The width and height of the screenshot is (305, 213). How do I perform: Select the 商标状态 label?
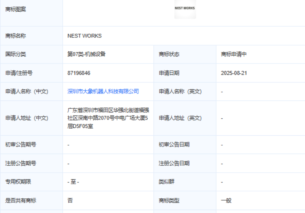[x=169, y=54]
